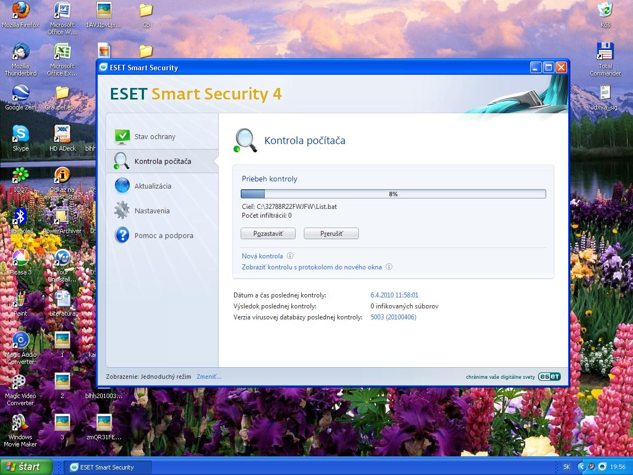The width and height of the screenshot is (633, 475).
Task: Select Kontrola počítača in sidebar
Action: coord(163,162)
